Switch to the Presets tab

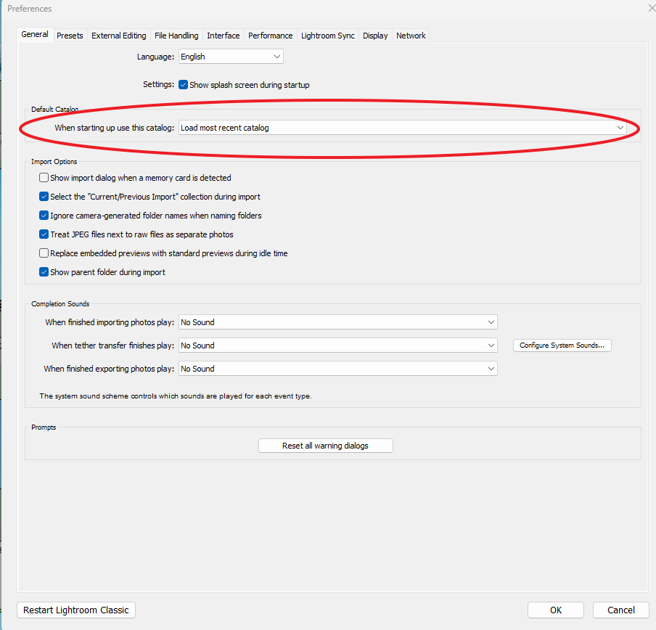tap(70, 35)
